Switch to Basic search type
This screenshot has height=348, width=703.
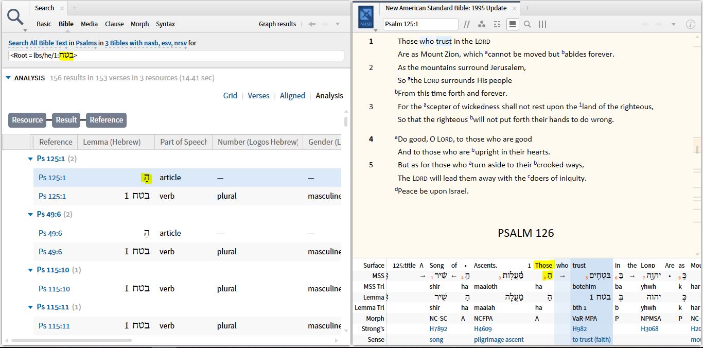(x=44, y=24)
